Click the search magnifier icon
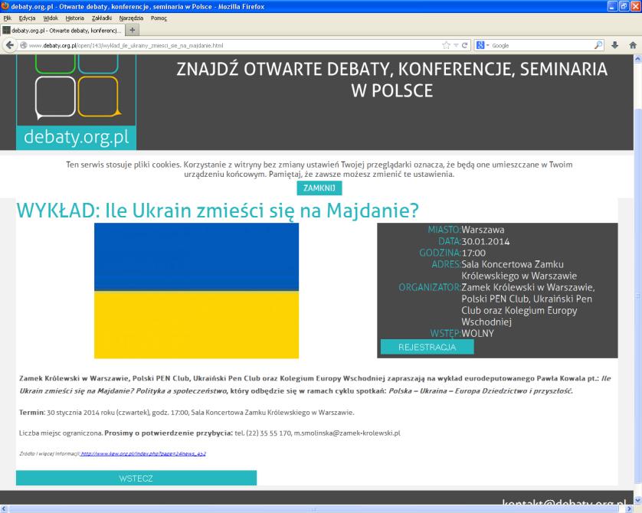Image resolution: width=642 pixels, height=513 pixels. pos(598,45)
